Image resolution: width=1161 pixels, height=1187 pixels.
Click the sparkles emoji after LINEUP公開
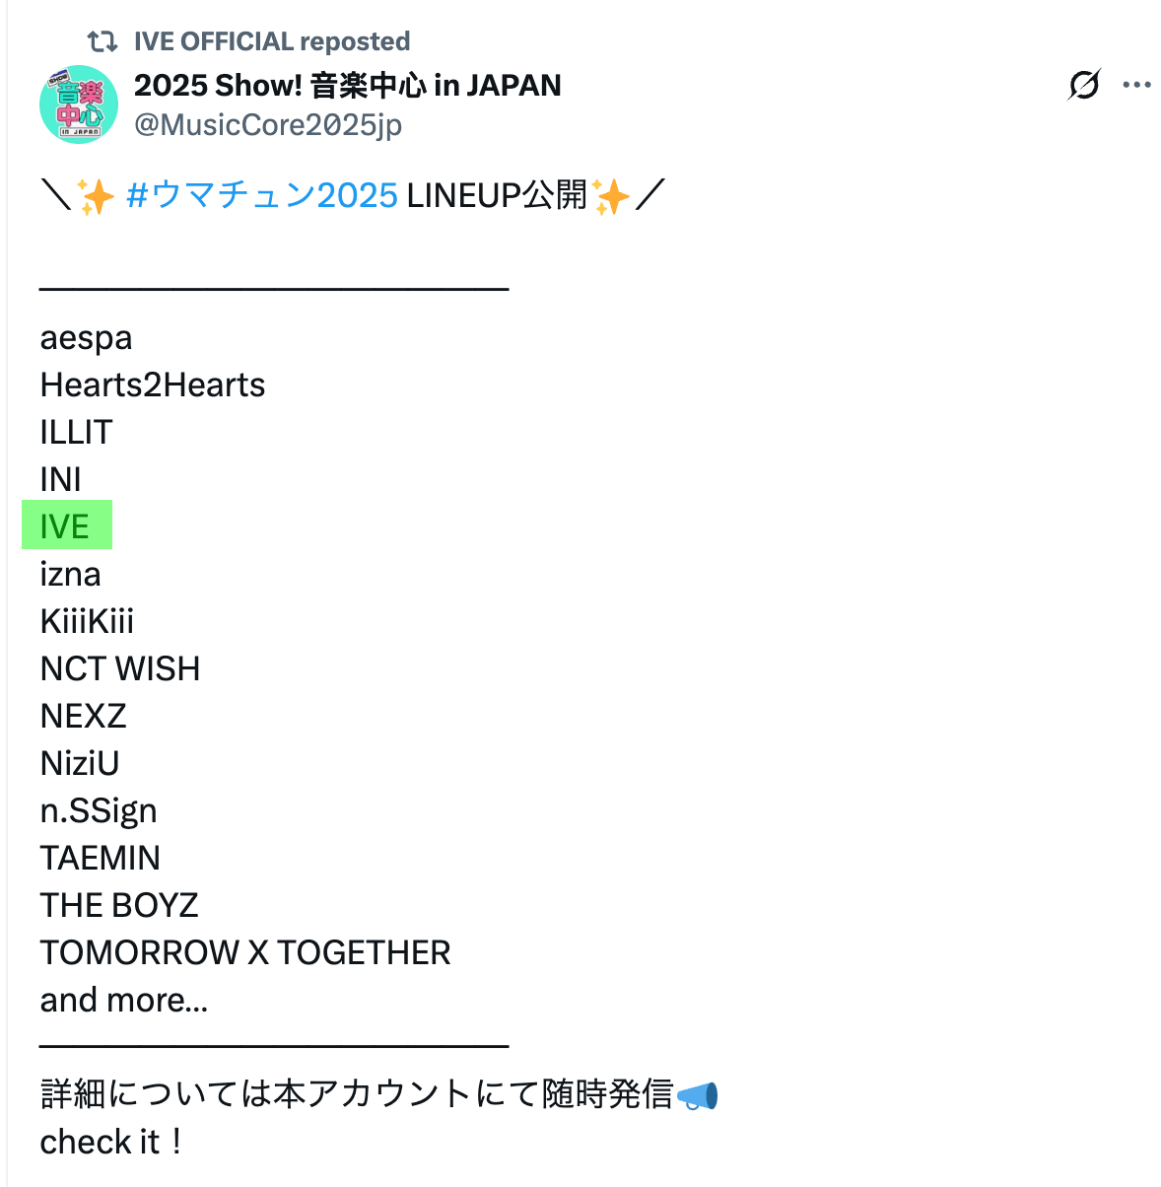[611, 196]
